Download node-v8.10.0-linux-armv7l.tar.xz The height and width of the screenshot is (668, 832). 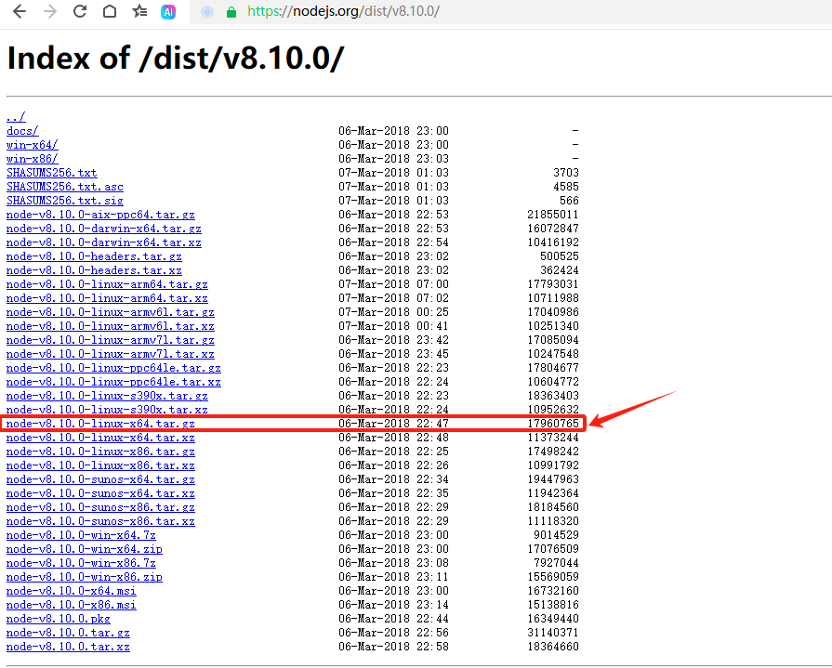point(111,354)
